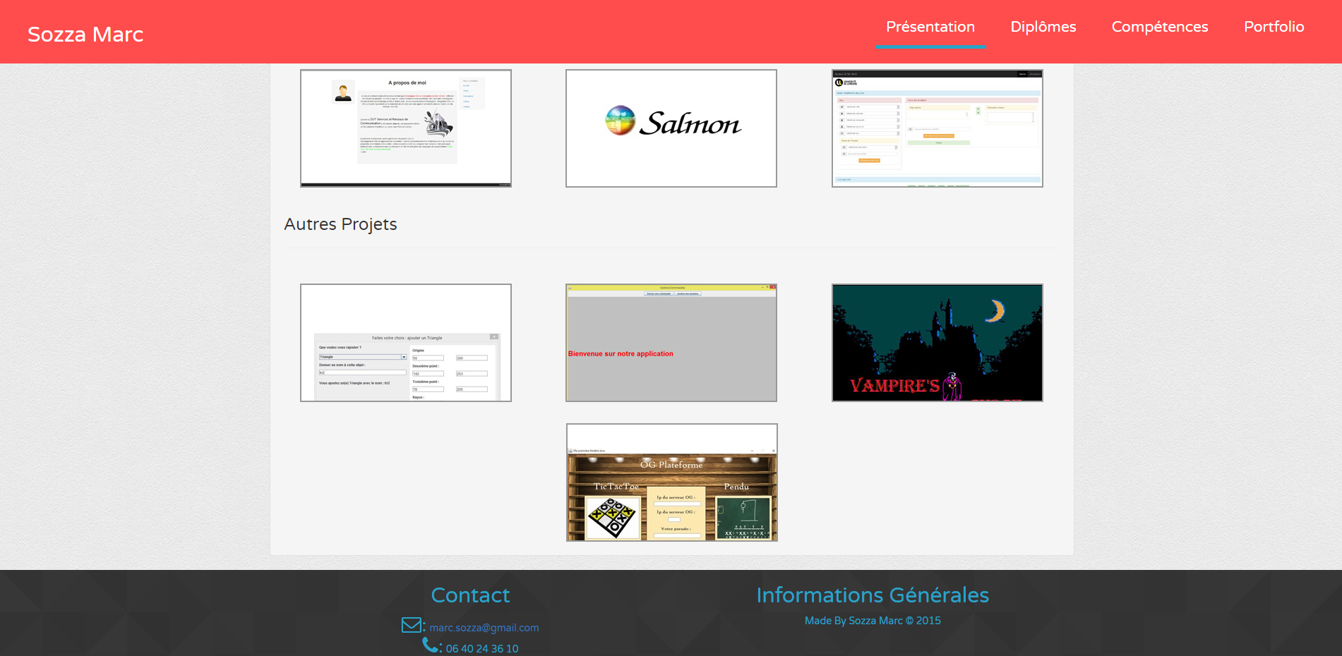The height and width of the screenshot is (656, 1342).
Task: Click the Autres Projets section heading
Action: [340, 224]
